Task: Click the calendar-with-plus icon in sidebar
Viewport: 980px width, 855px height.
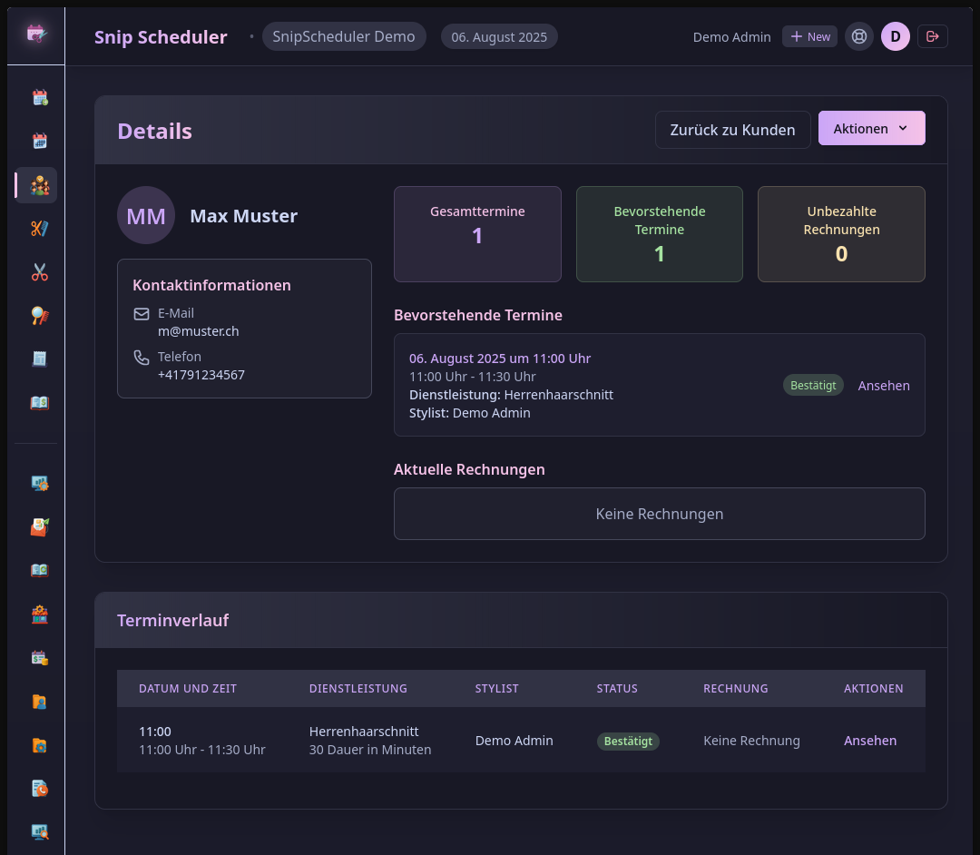Action: pos(39,98)
